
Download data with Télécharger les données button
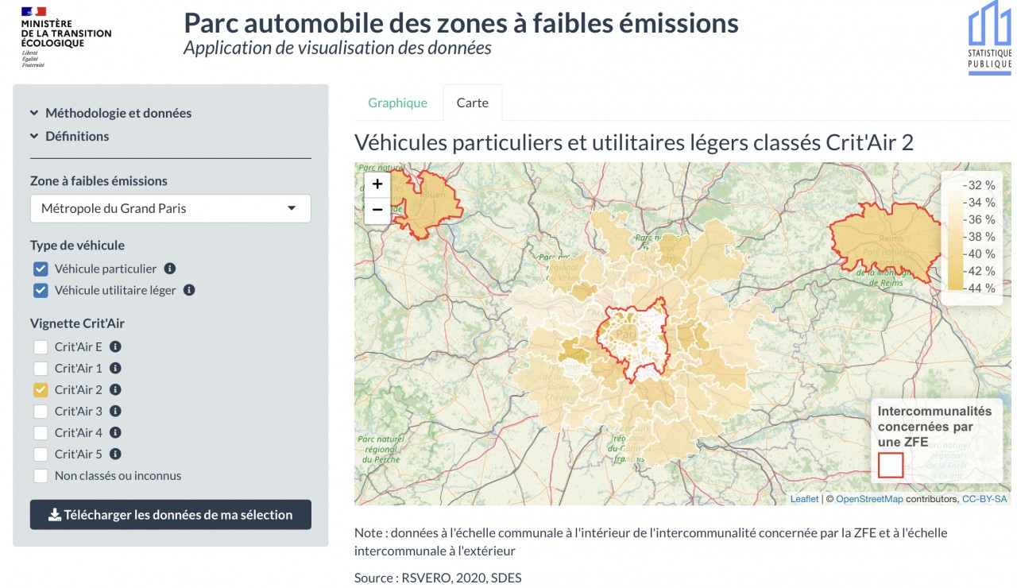pos(170,515)
